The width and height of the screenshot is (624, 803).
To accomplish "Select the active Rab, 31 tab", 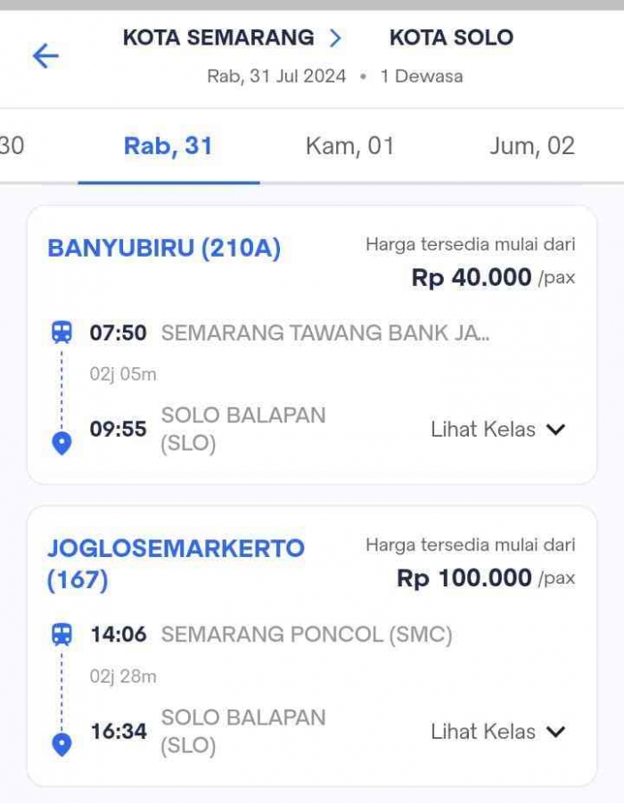I will pos(168,146).
